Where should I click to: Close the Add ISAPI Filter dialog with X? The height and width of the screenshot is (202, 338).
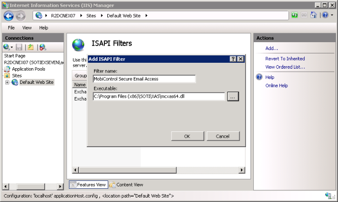(241, 59)
